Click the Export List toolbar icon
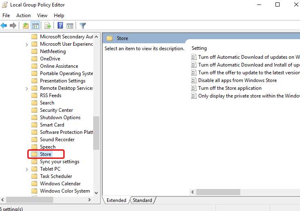Screen dimensions: 300x211 [x=48, y=25]
